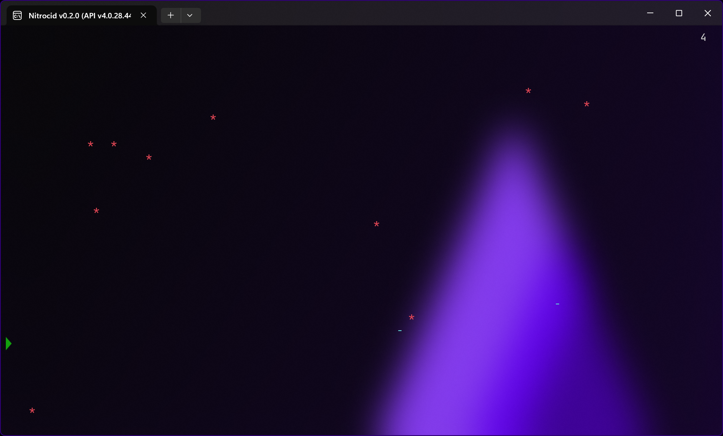723x436 pixels.
Task: Expand the new tab profile dropdown
Action: pyautogui.click(x=190, y=15)
